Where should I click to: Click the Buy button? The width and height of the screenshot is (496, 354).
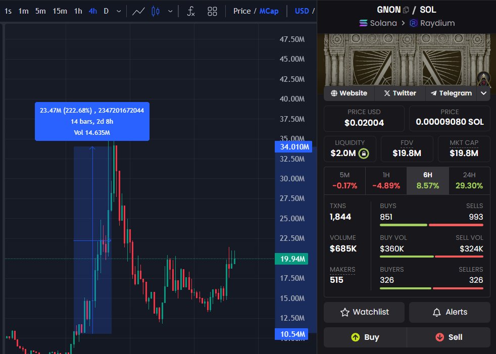[x=365, y=337]
